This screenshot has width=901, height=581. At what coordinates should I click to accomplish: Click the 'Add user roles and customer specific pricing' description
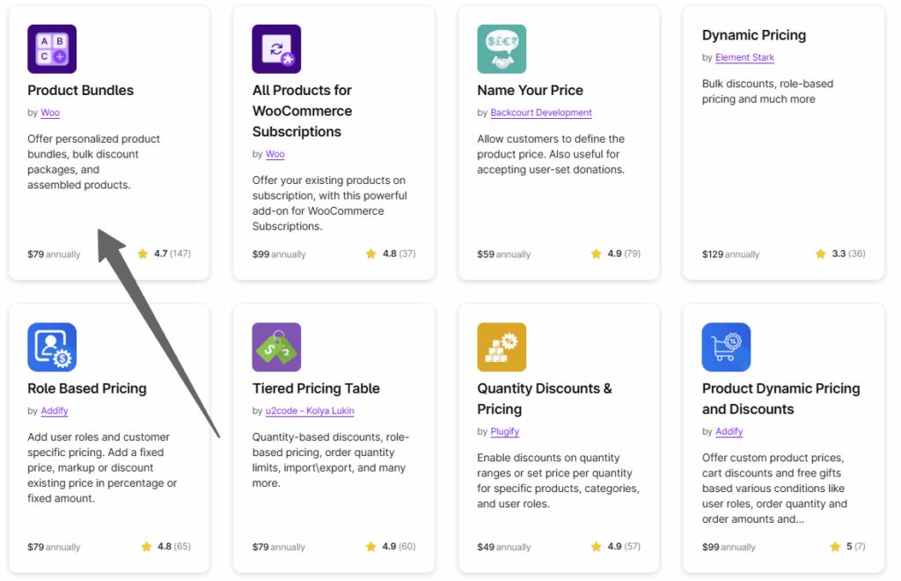pyautogui.click(x=102, y=467)
